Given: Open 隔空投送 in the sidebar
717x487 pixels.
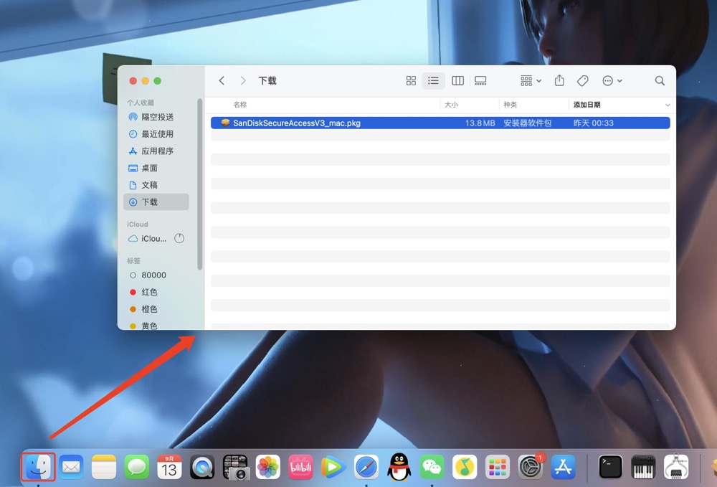Looking at the screenshot, I should coord(157,117).
